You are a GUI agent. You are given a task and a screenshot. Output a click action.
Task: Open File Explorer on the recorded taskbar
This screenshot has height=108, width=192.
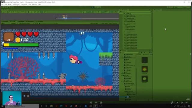pos(51,106)
